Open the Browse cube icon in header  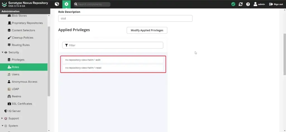click(57, 4)
